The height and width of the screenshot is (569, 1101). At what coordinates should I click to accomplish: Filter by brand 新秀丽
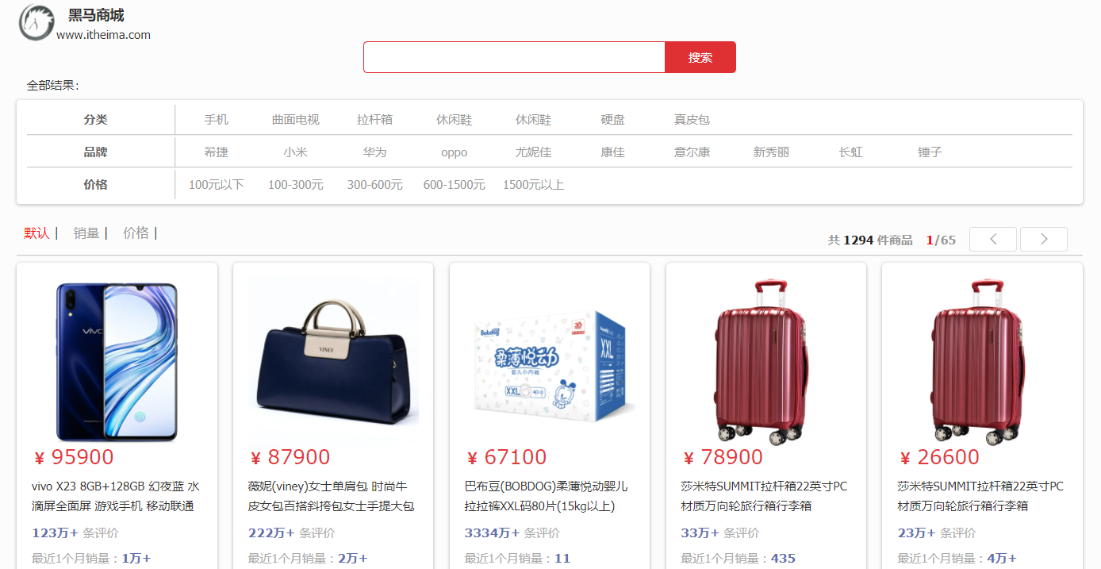coord(772,152)
